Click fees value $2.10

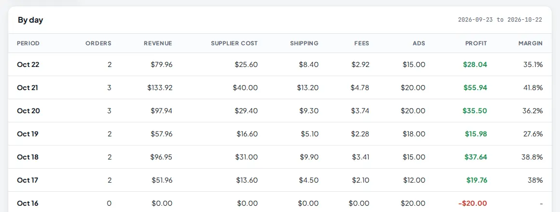tap(360, 180)
